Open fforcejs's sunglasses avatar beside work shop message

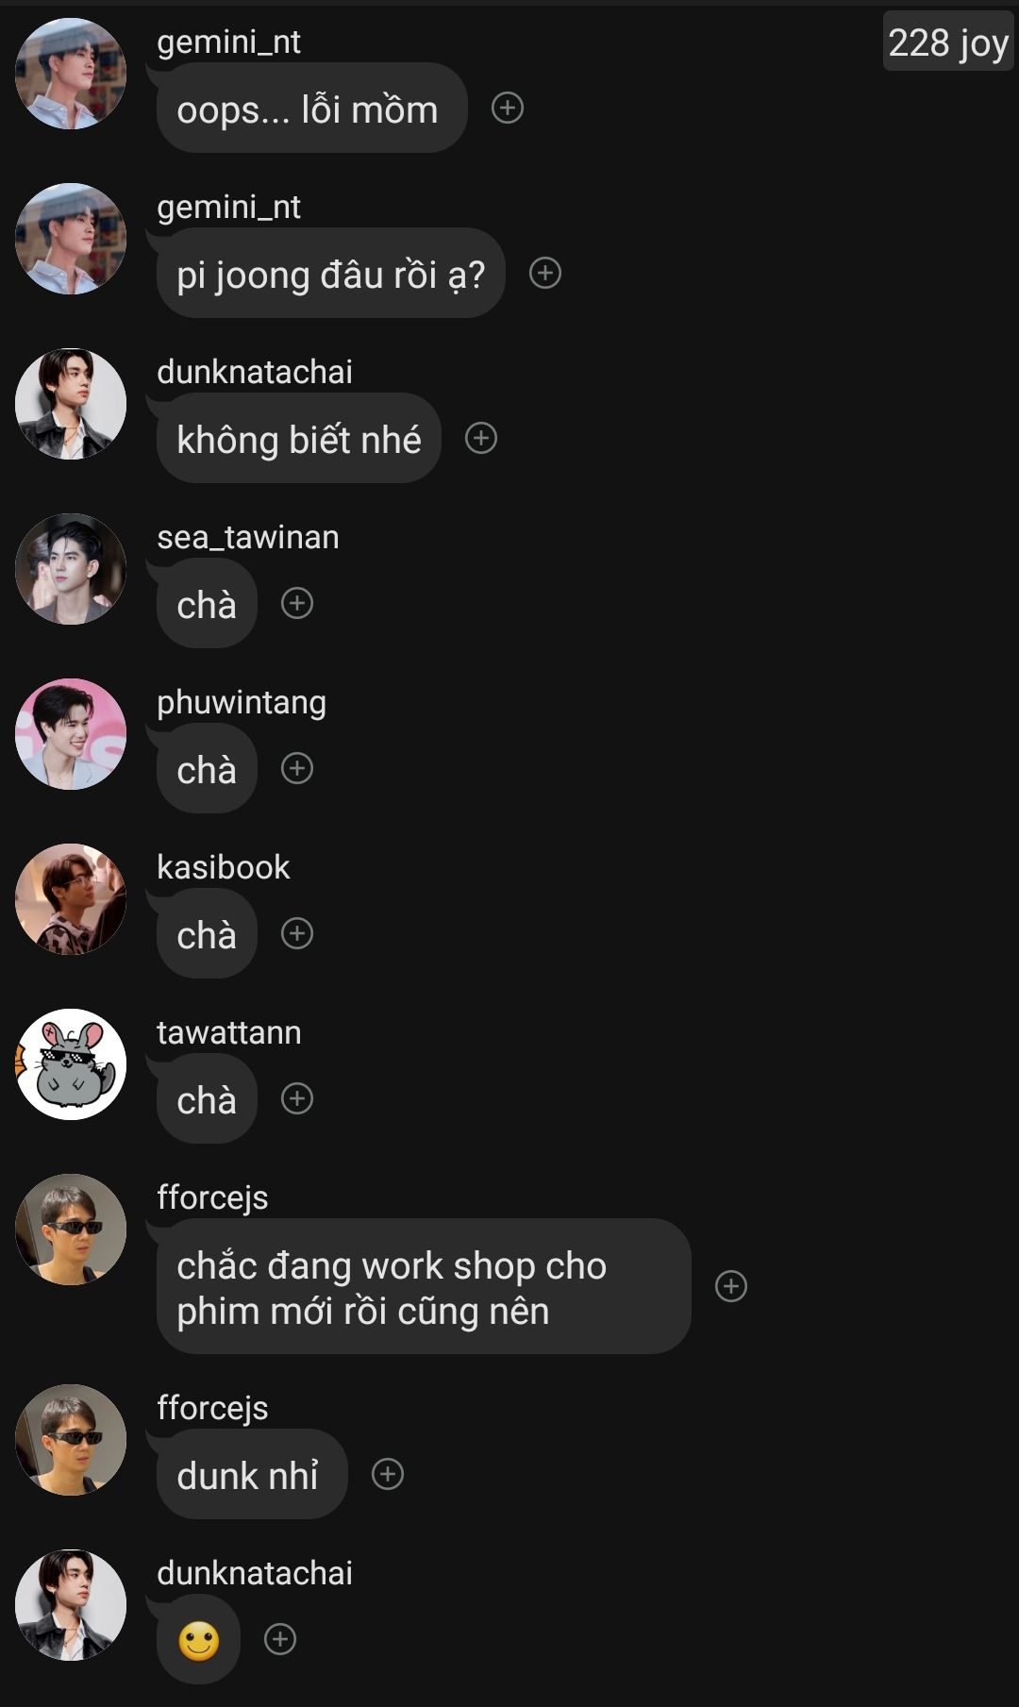pyautogui.click(x=71, y=1230)
